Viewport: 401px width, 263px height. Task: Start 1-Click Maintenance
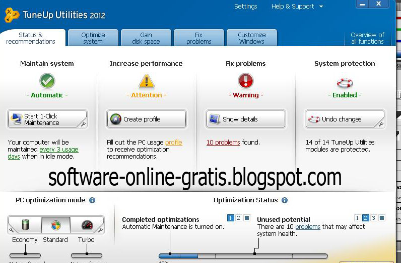(x=47, y=119)
